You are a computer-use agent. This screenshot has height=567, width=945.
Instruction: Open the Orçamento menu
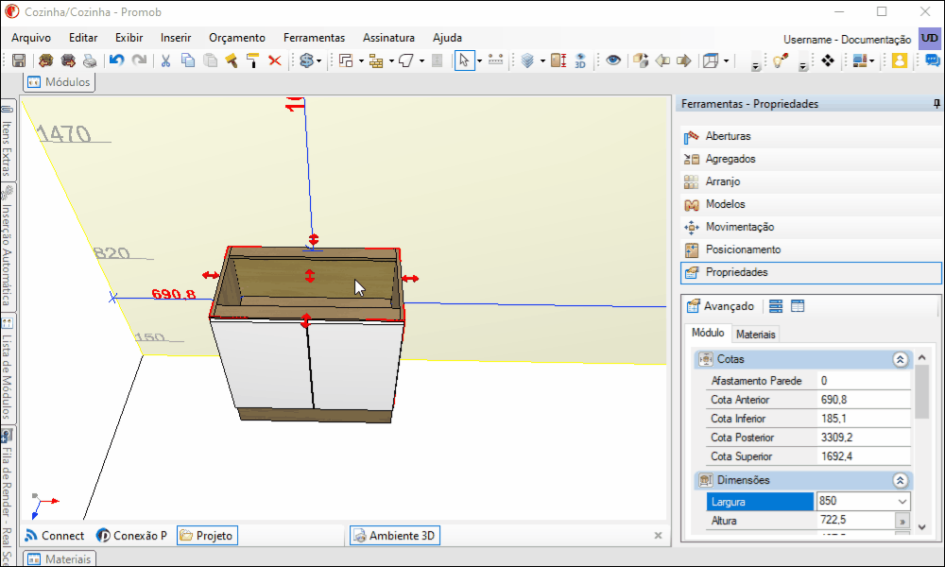[237, 38]
